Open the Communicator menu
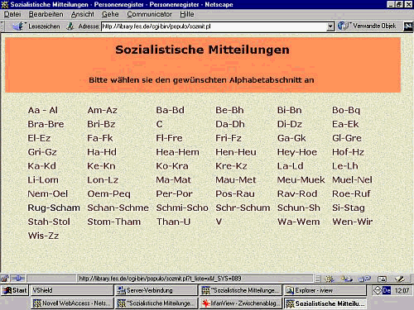Viewport: 414px width, 310px height. pos(149,14)
